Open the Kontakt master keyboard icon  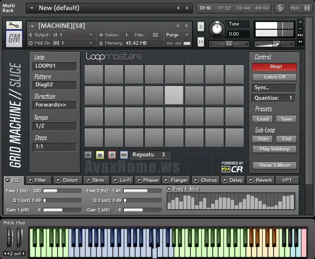280,8
